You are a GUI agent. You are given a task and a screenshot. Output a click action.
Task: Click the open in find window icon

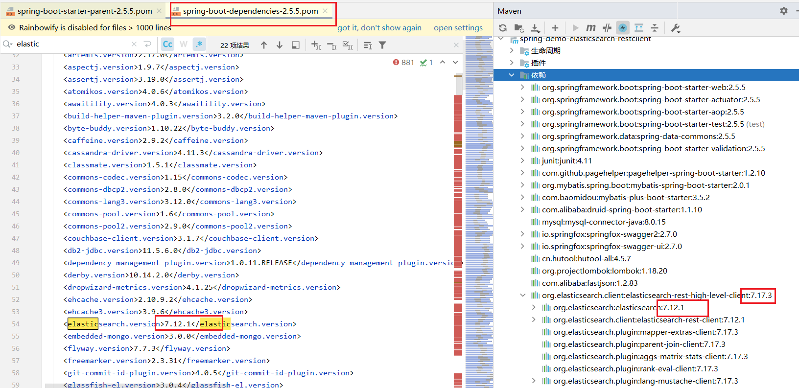tap(296, 45)
